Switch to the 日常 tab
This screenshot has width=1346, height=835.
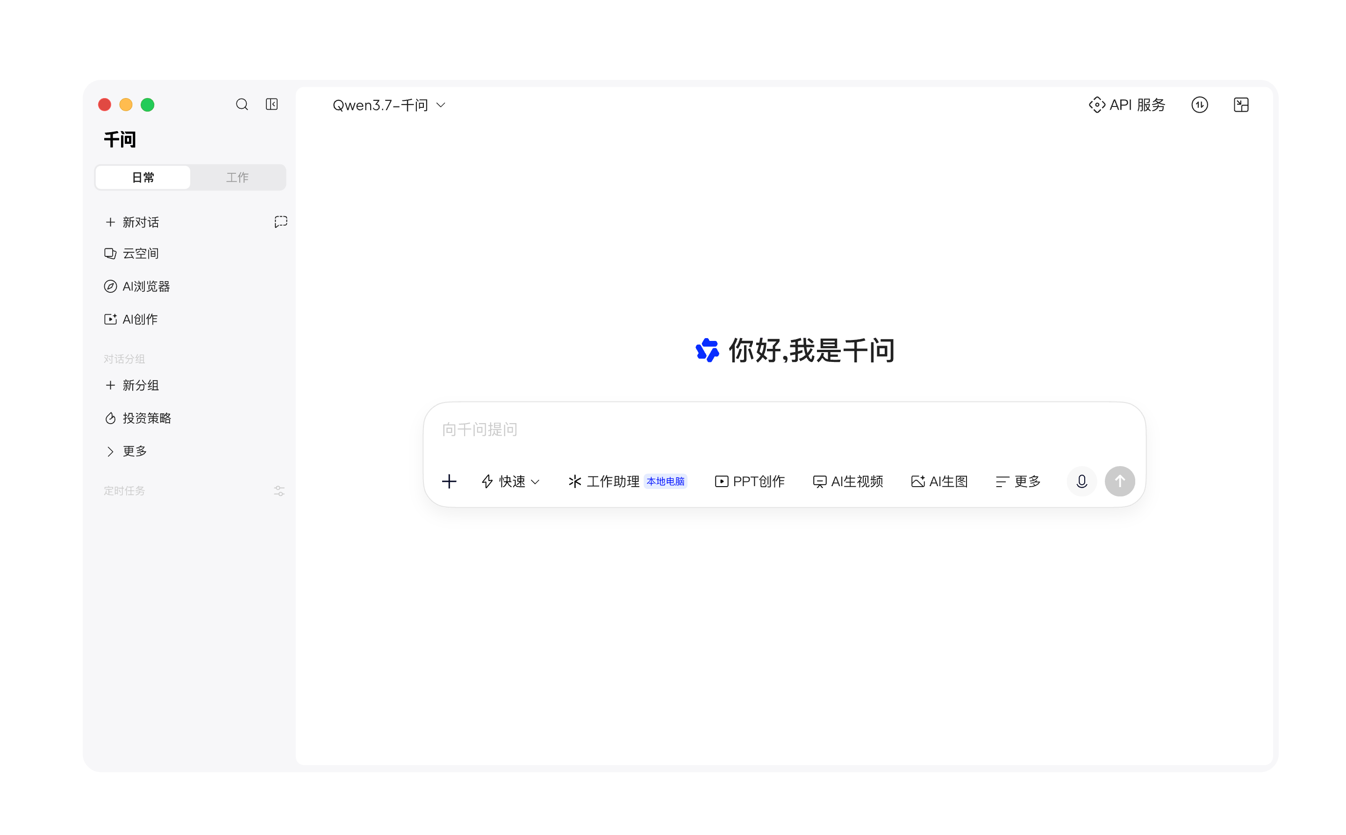pos(143,177)
